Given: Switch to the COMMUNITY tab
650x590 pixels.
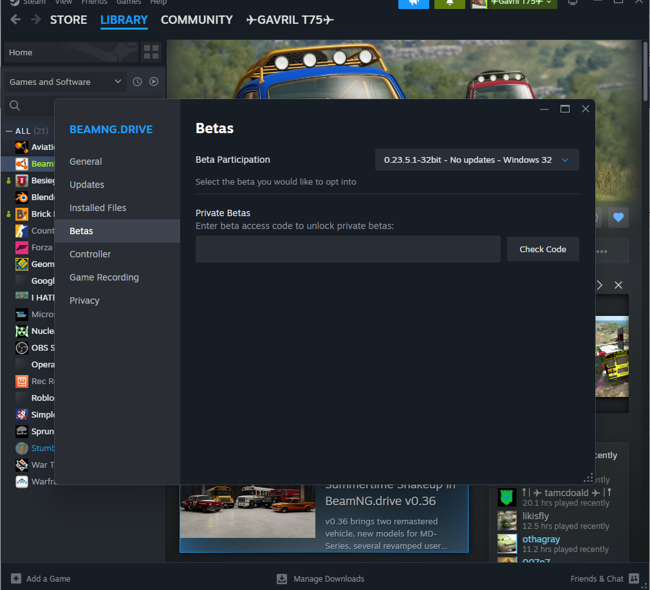Looking at the screenshot, I should coord(196,19).
